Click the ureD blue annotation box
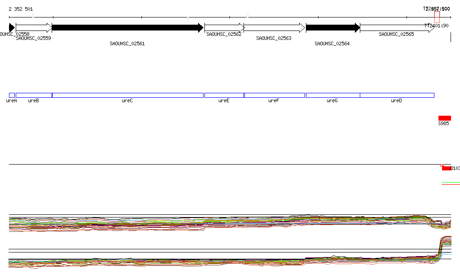 tap(397, 95)
